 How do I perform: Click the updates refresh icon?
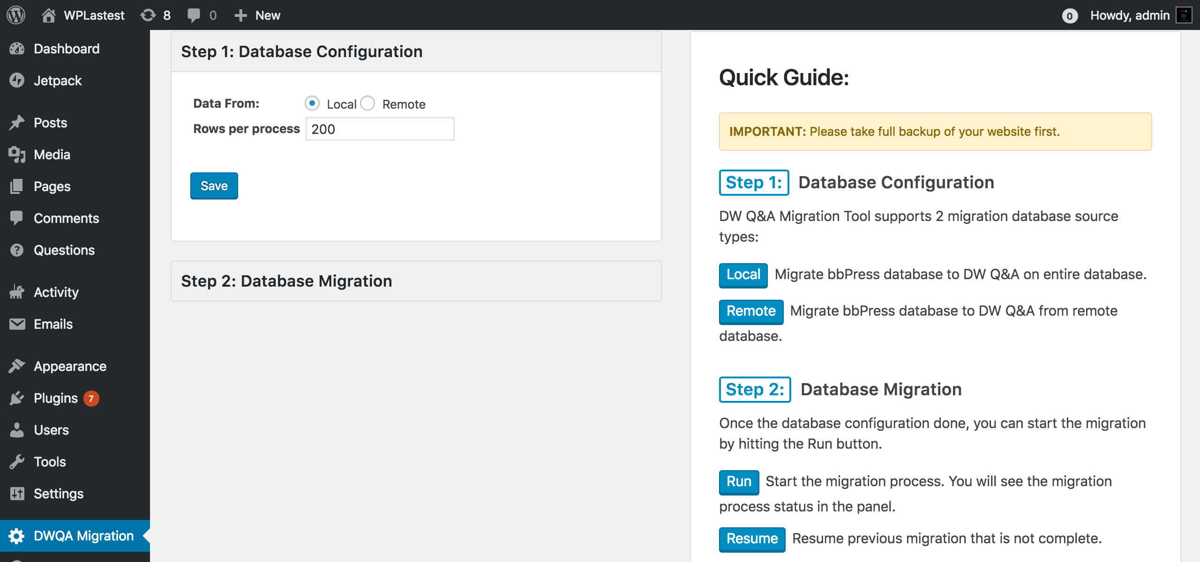tap(148, 15)
